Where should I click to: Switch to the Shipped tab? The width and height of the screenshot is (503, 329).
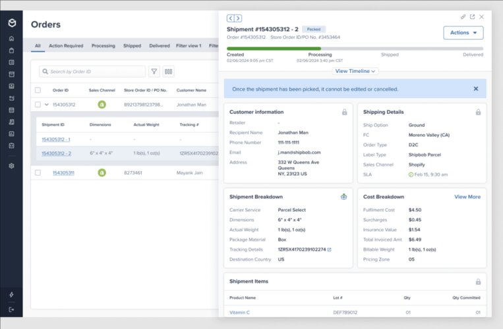point(132,46)
